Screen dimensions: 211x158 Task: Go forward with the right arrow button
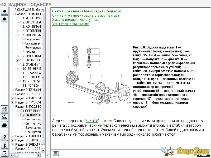(x=4, y=19)
